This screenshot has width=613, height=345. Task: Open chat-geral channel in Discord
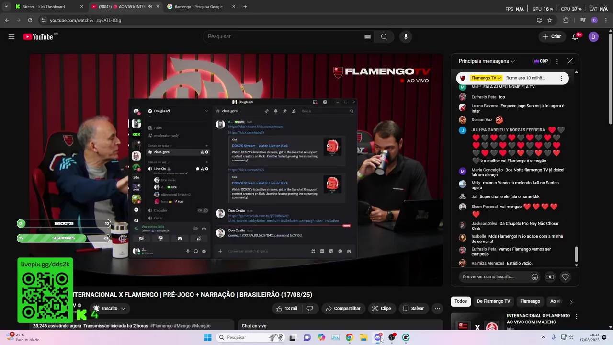(x=177, y=152)
